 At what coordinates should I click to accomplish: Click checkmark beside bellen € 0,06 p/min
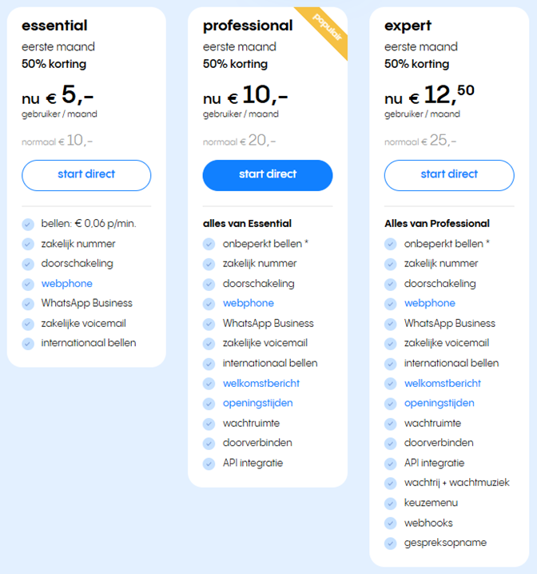tap(28, 224)
